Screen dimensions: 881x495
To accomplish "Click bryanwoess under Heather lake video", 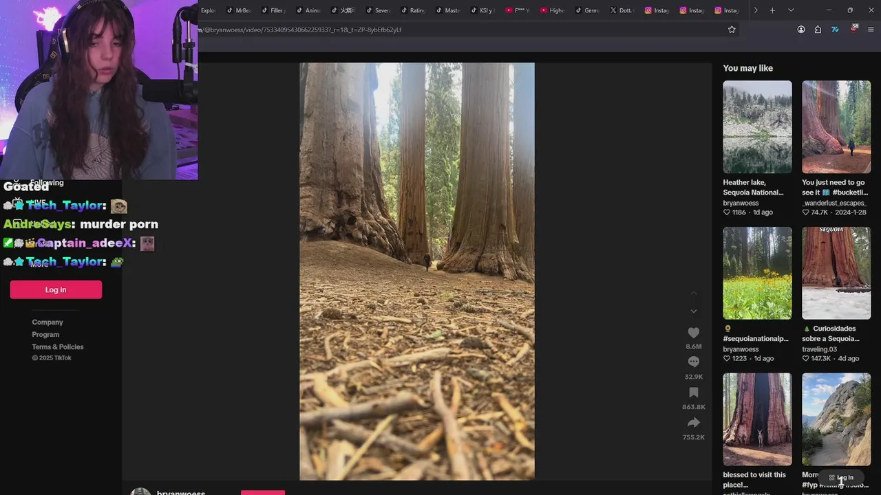I will click(x=741, y=203).
